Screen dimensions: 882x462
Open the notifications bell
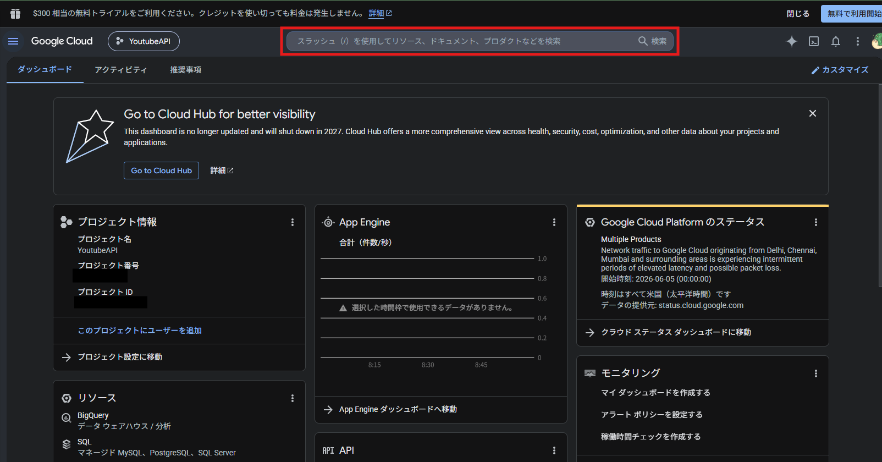pyautogui.click(x=836, y=41)
